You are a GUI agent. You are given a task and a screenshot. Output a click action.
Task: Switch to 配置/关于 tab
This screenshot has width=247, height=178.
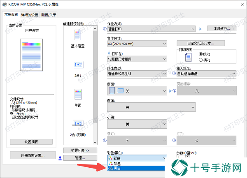pyautogui.click(x=49, y=15)
